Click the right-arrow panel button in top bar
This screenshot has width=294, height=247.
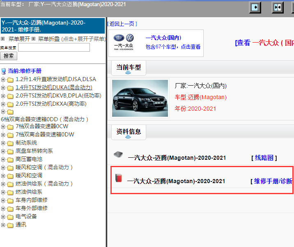[x=255, y=7]
